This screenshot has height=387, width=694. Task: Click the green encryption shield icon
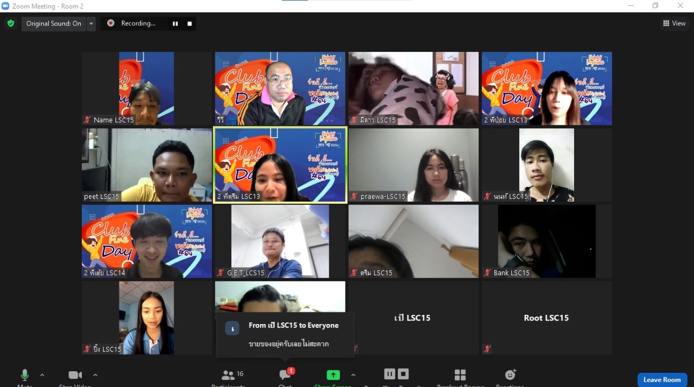11,23
